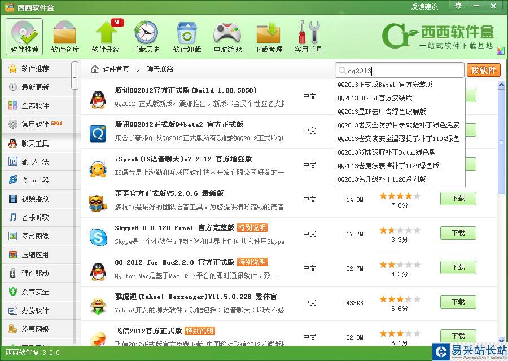Click the Skype logo icon
Viewport: 508px width, 361px height.
(98, 237)
